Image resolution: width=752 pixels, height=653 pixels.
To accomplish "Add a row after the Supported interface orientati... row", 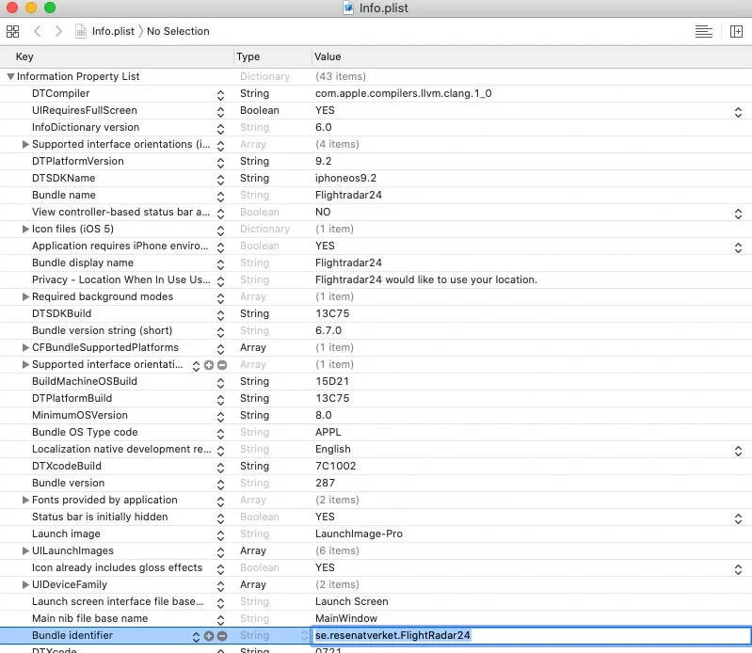I will click(x=209, y=365).
